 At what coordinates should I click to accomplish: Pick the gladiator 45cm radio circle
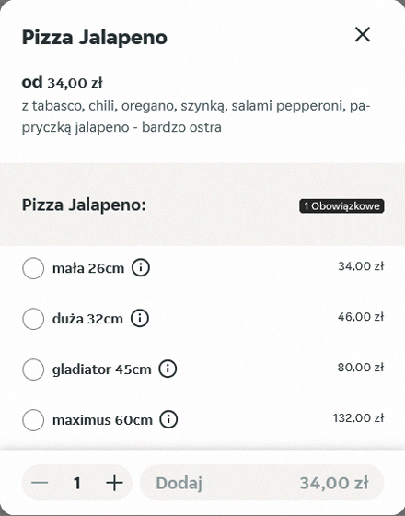33,369
